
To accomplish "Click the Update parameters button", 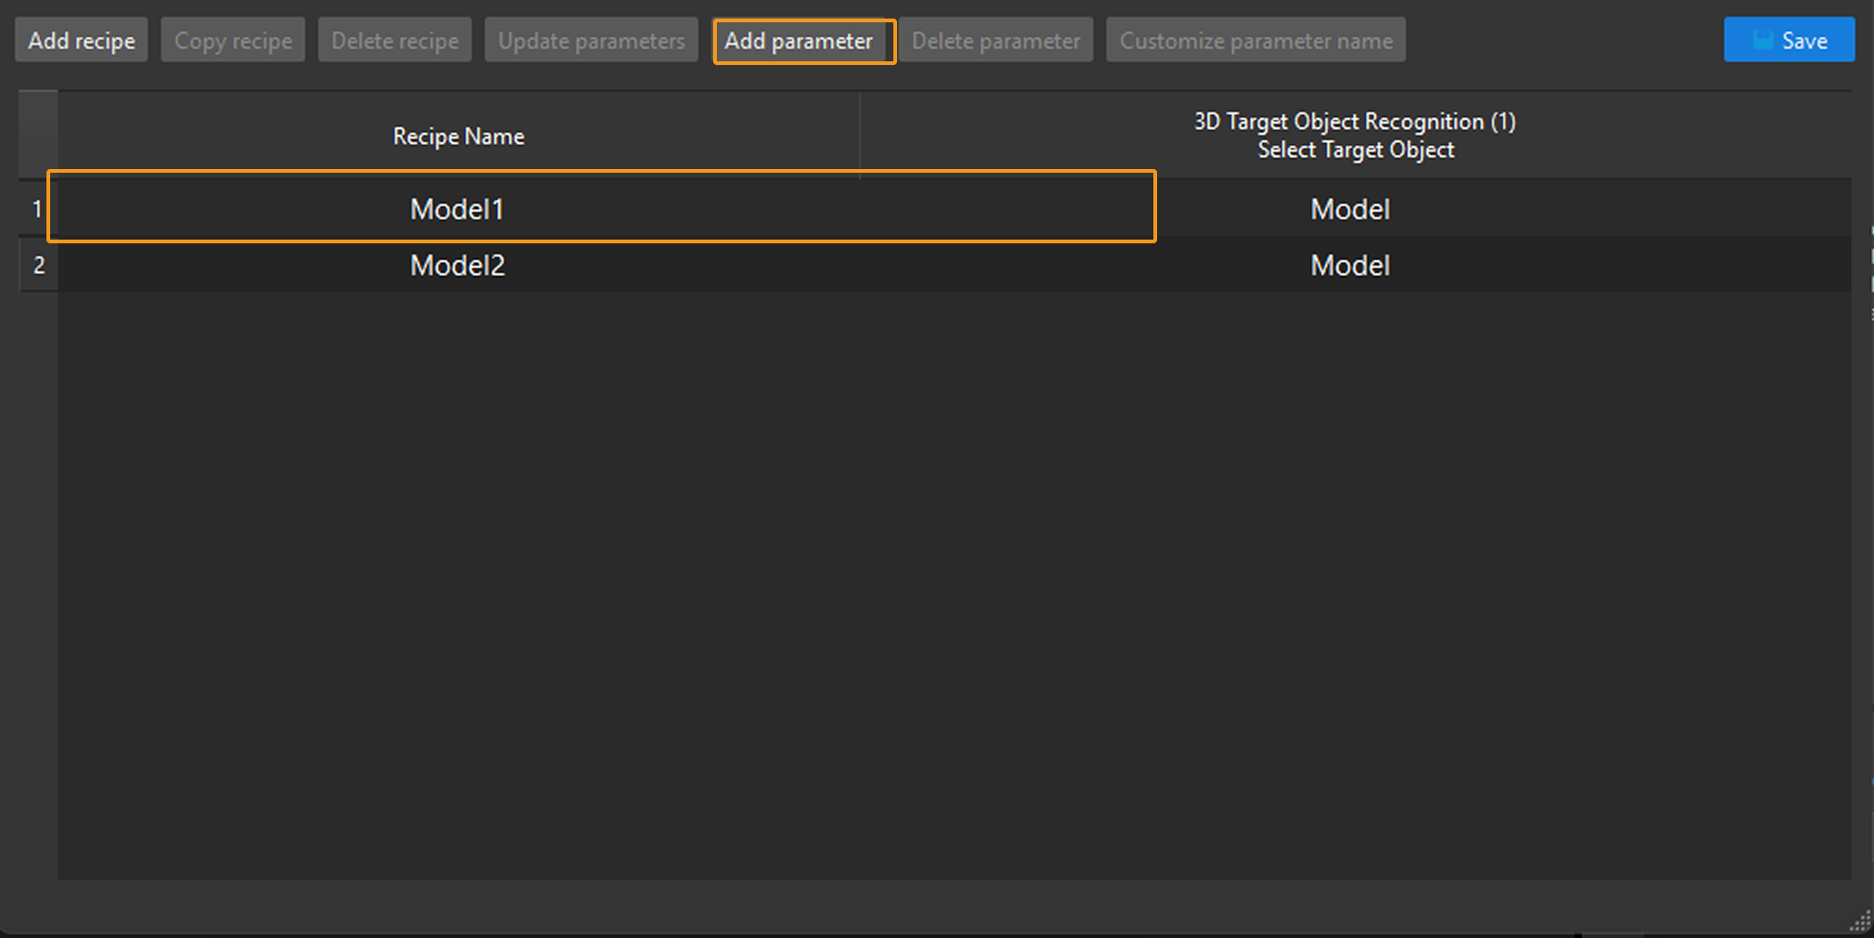I will point(591,40).
